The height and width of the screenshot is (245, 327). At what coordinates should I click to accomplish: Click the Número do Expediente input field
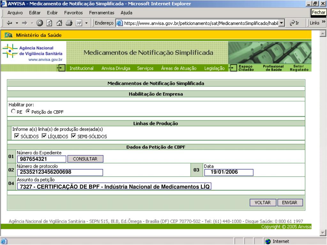pos(42,159)
